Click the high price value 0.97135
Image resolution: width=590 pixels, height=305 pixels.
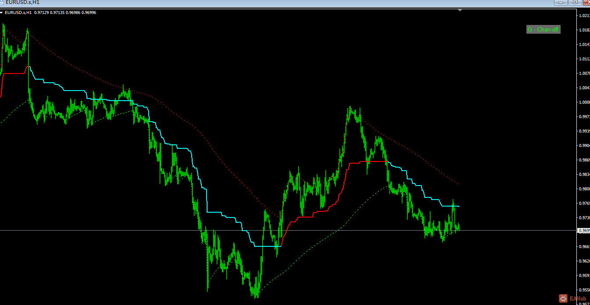pos(57,13)
